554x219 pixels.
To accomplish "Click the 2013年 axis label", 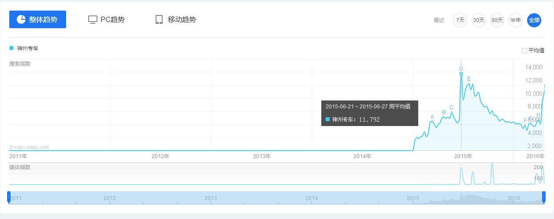I will click(262, 156).
